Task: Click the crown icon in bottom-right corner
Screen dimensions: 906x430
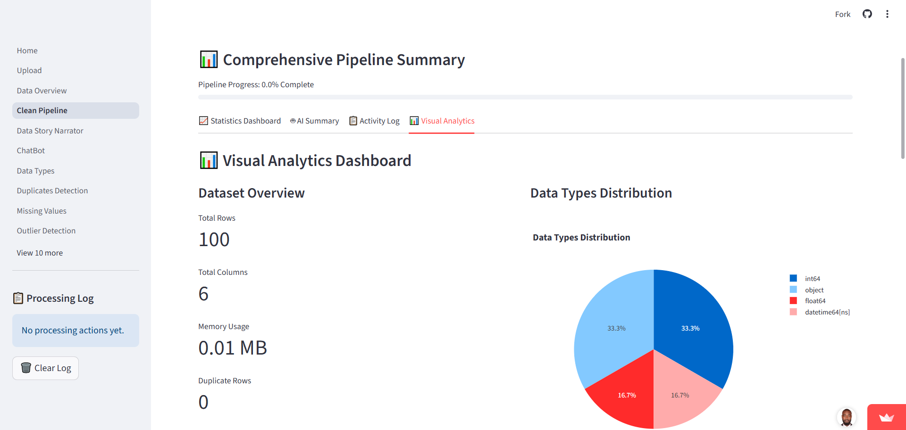Action: (887, 419)
